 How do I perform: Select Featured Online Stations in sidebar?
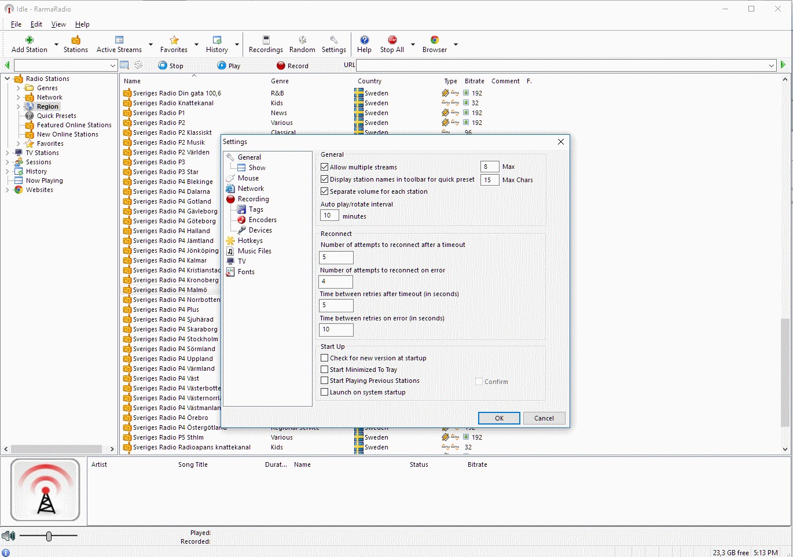pos(74,125)
